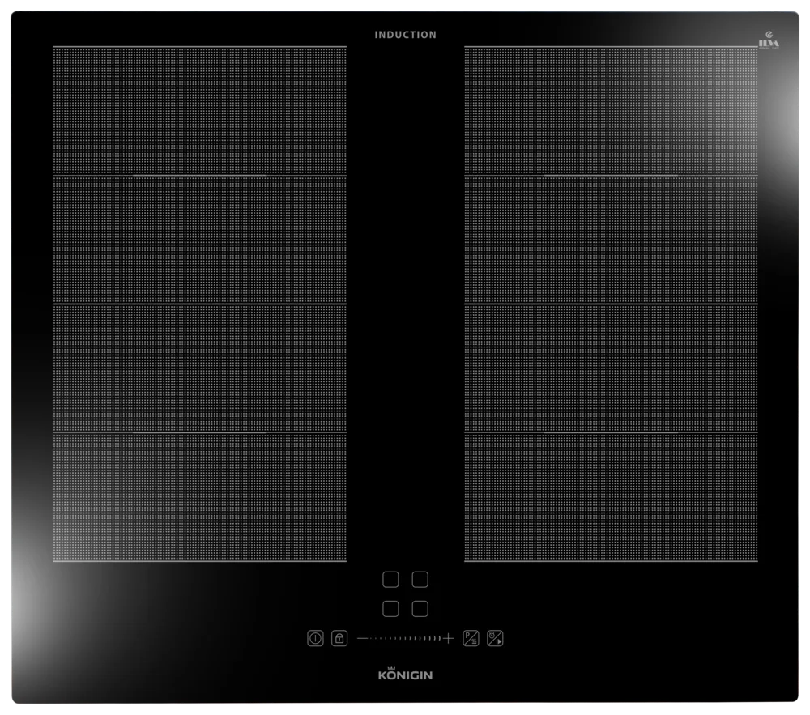Tap the minus sign to decrease power
This screenshot has height=715, width=810.
(x=361, y=638)
